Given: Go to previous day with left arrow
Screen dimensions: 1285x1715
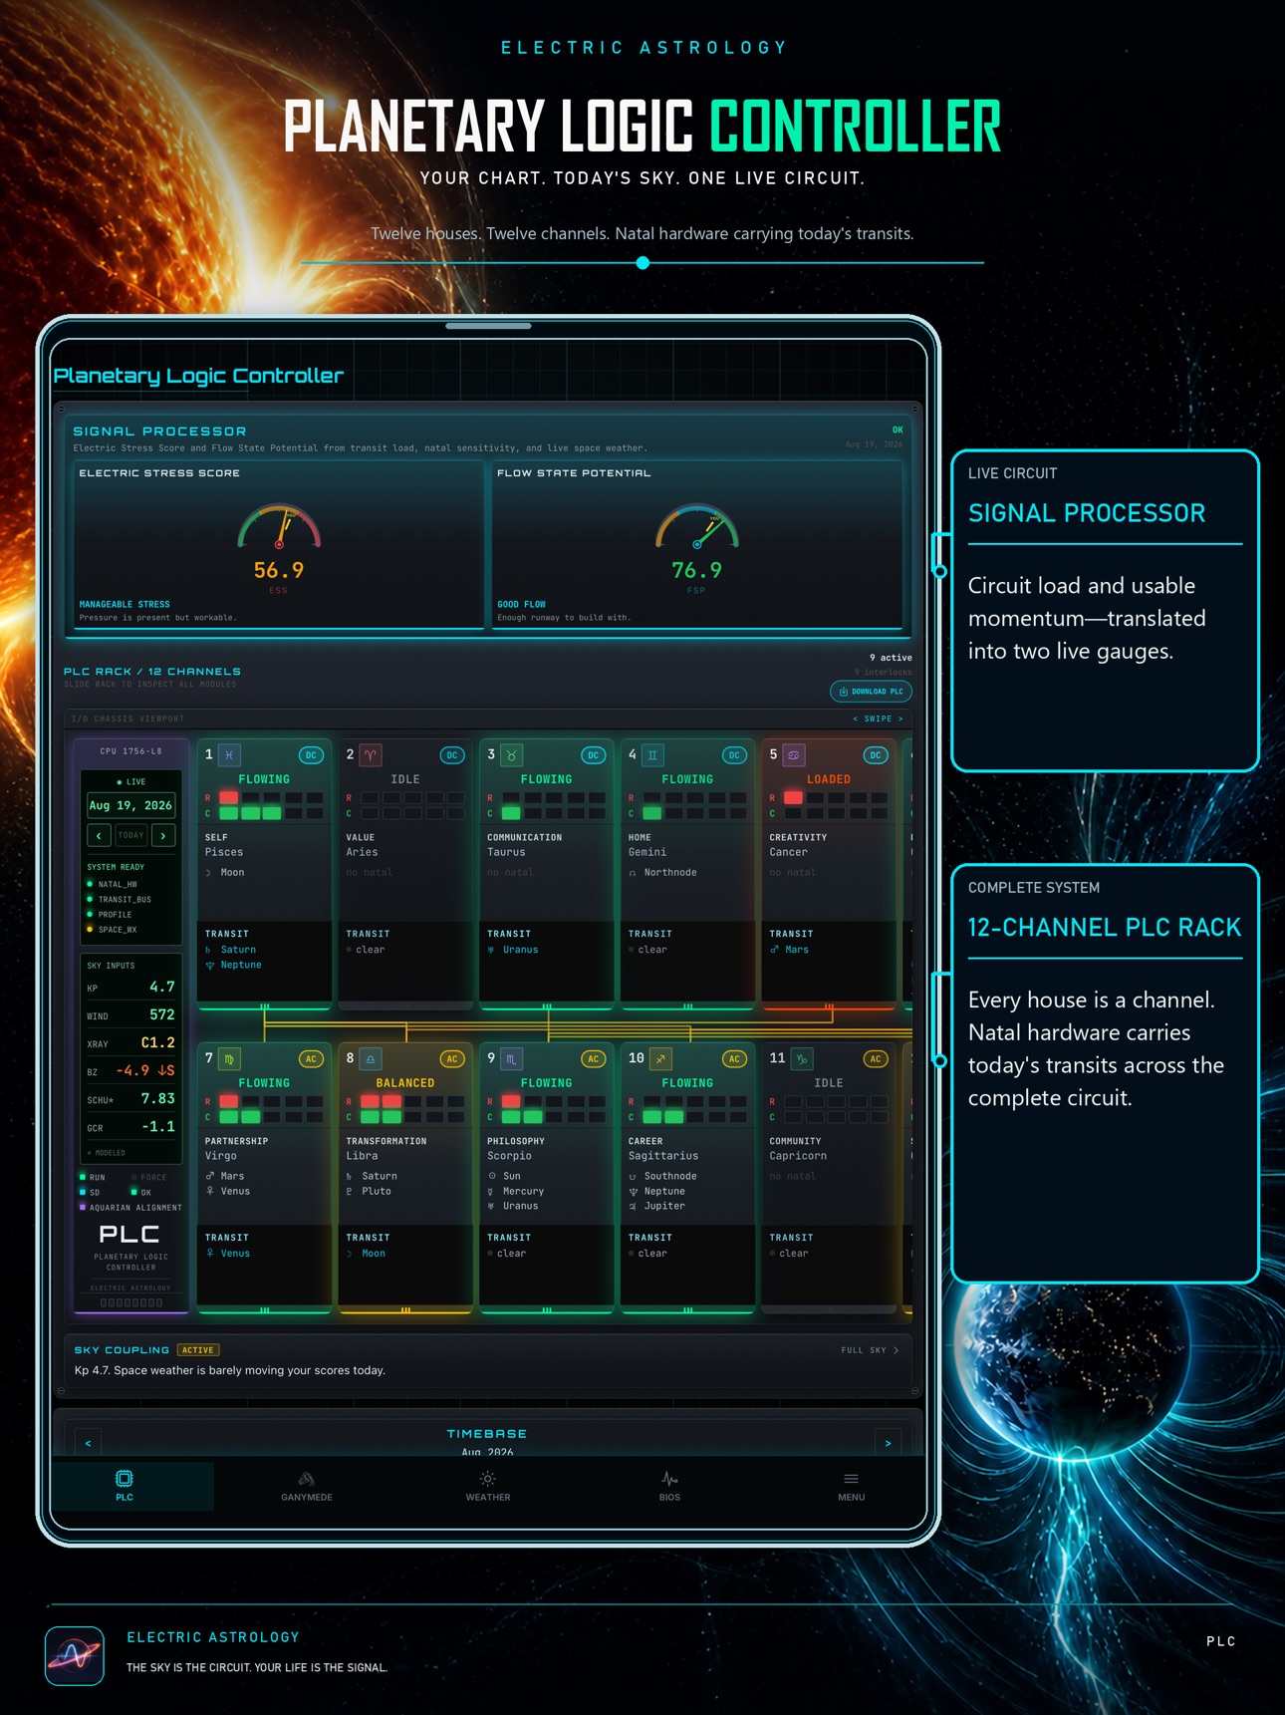Looking at the screenshot, I should [x=99, y=835].
